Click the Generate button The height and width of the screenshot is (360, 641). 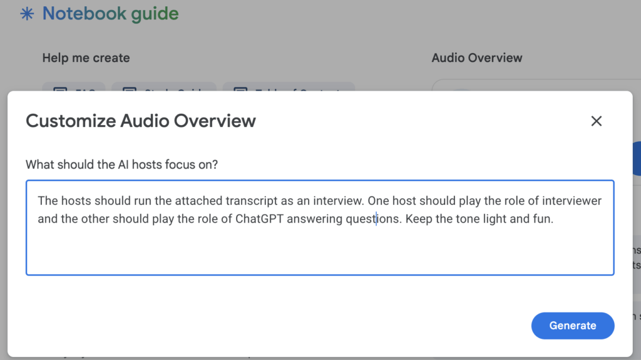click(573, 326)
